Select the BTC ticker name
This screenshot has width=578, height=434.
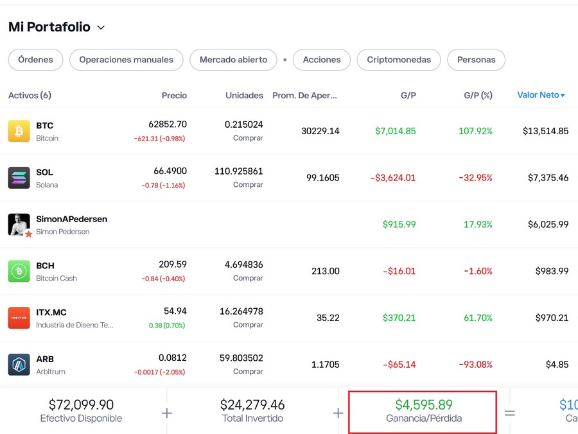(44, 126)
